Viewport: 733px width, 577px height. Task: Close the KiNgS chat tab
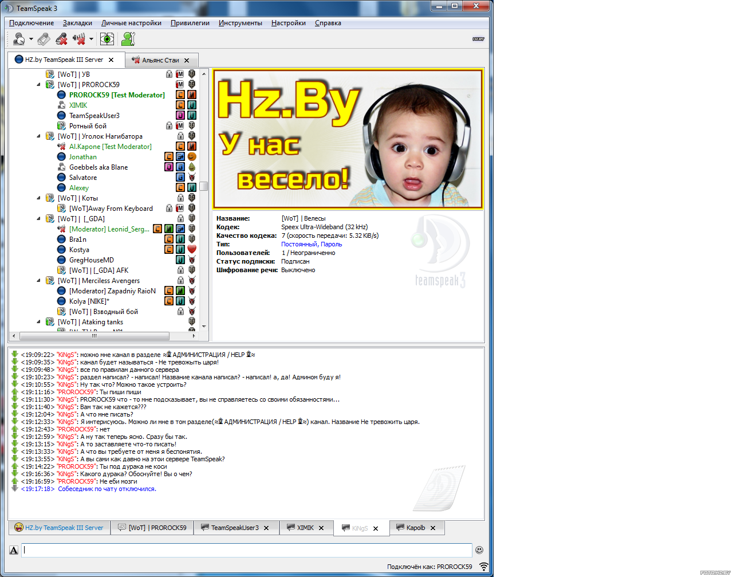point(376,529)
